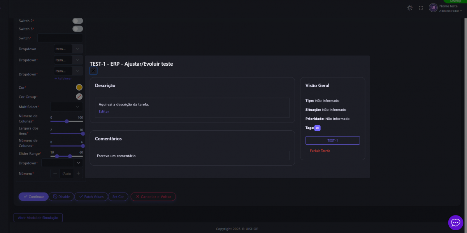Click Editar under the task description
The width and height of the screenshot is (467, 233).
click(104, 112)
